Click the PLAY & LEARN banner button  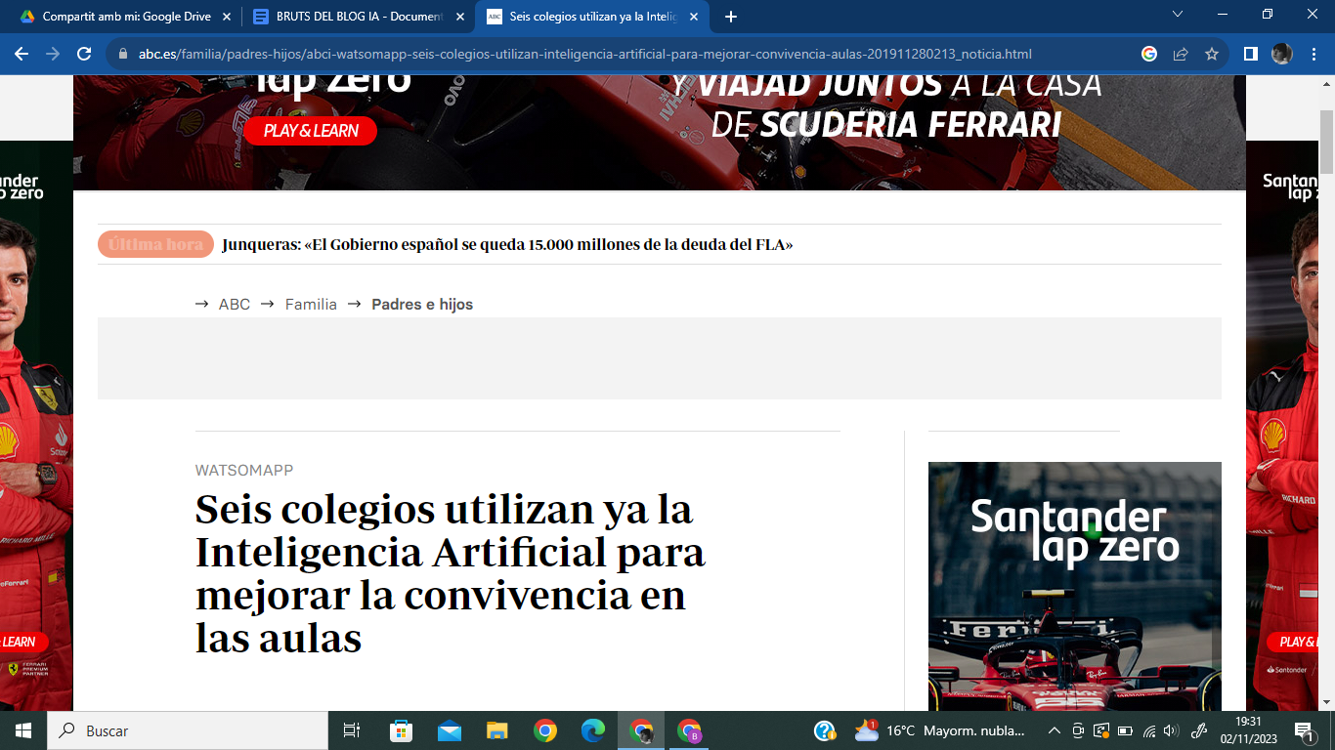point(311,131)
